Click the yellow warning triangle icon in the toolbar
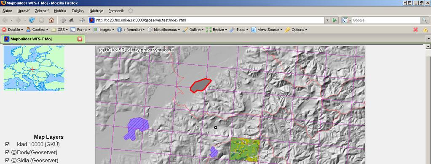The height and width of the screenshot is (164, 431). (425, 29)
